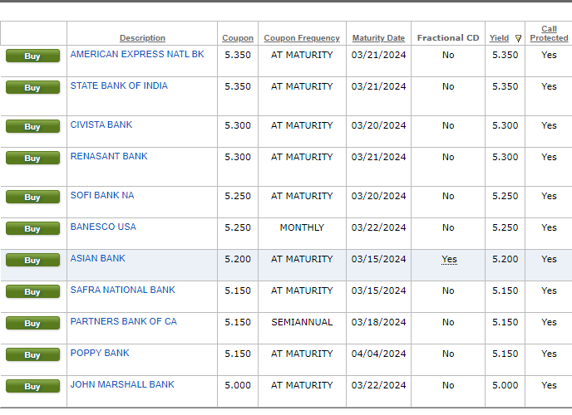Select Safra National Bank's fractional CD No
Image resolution: width=572 pixels, height=415 pixels.
click(x=448, y=290)
